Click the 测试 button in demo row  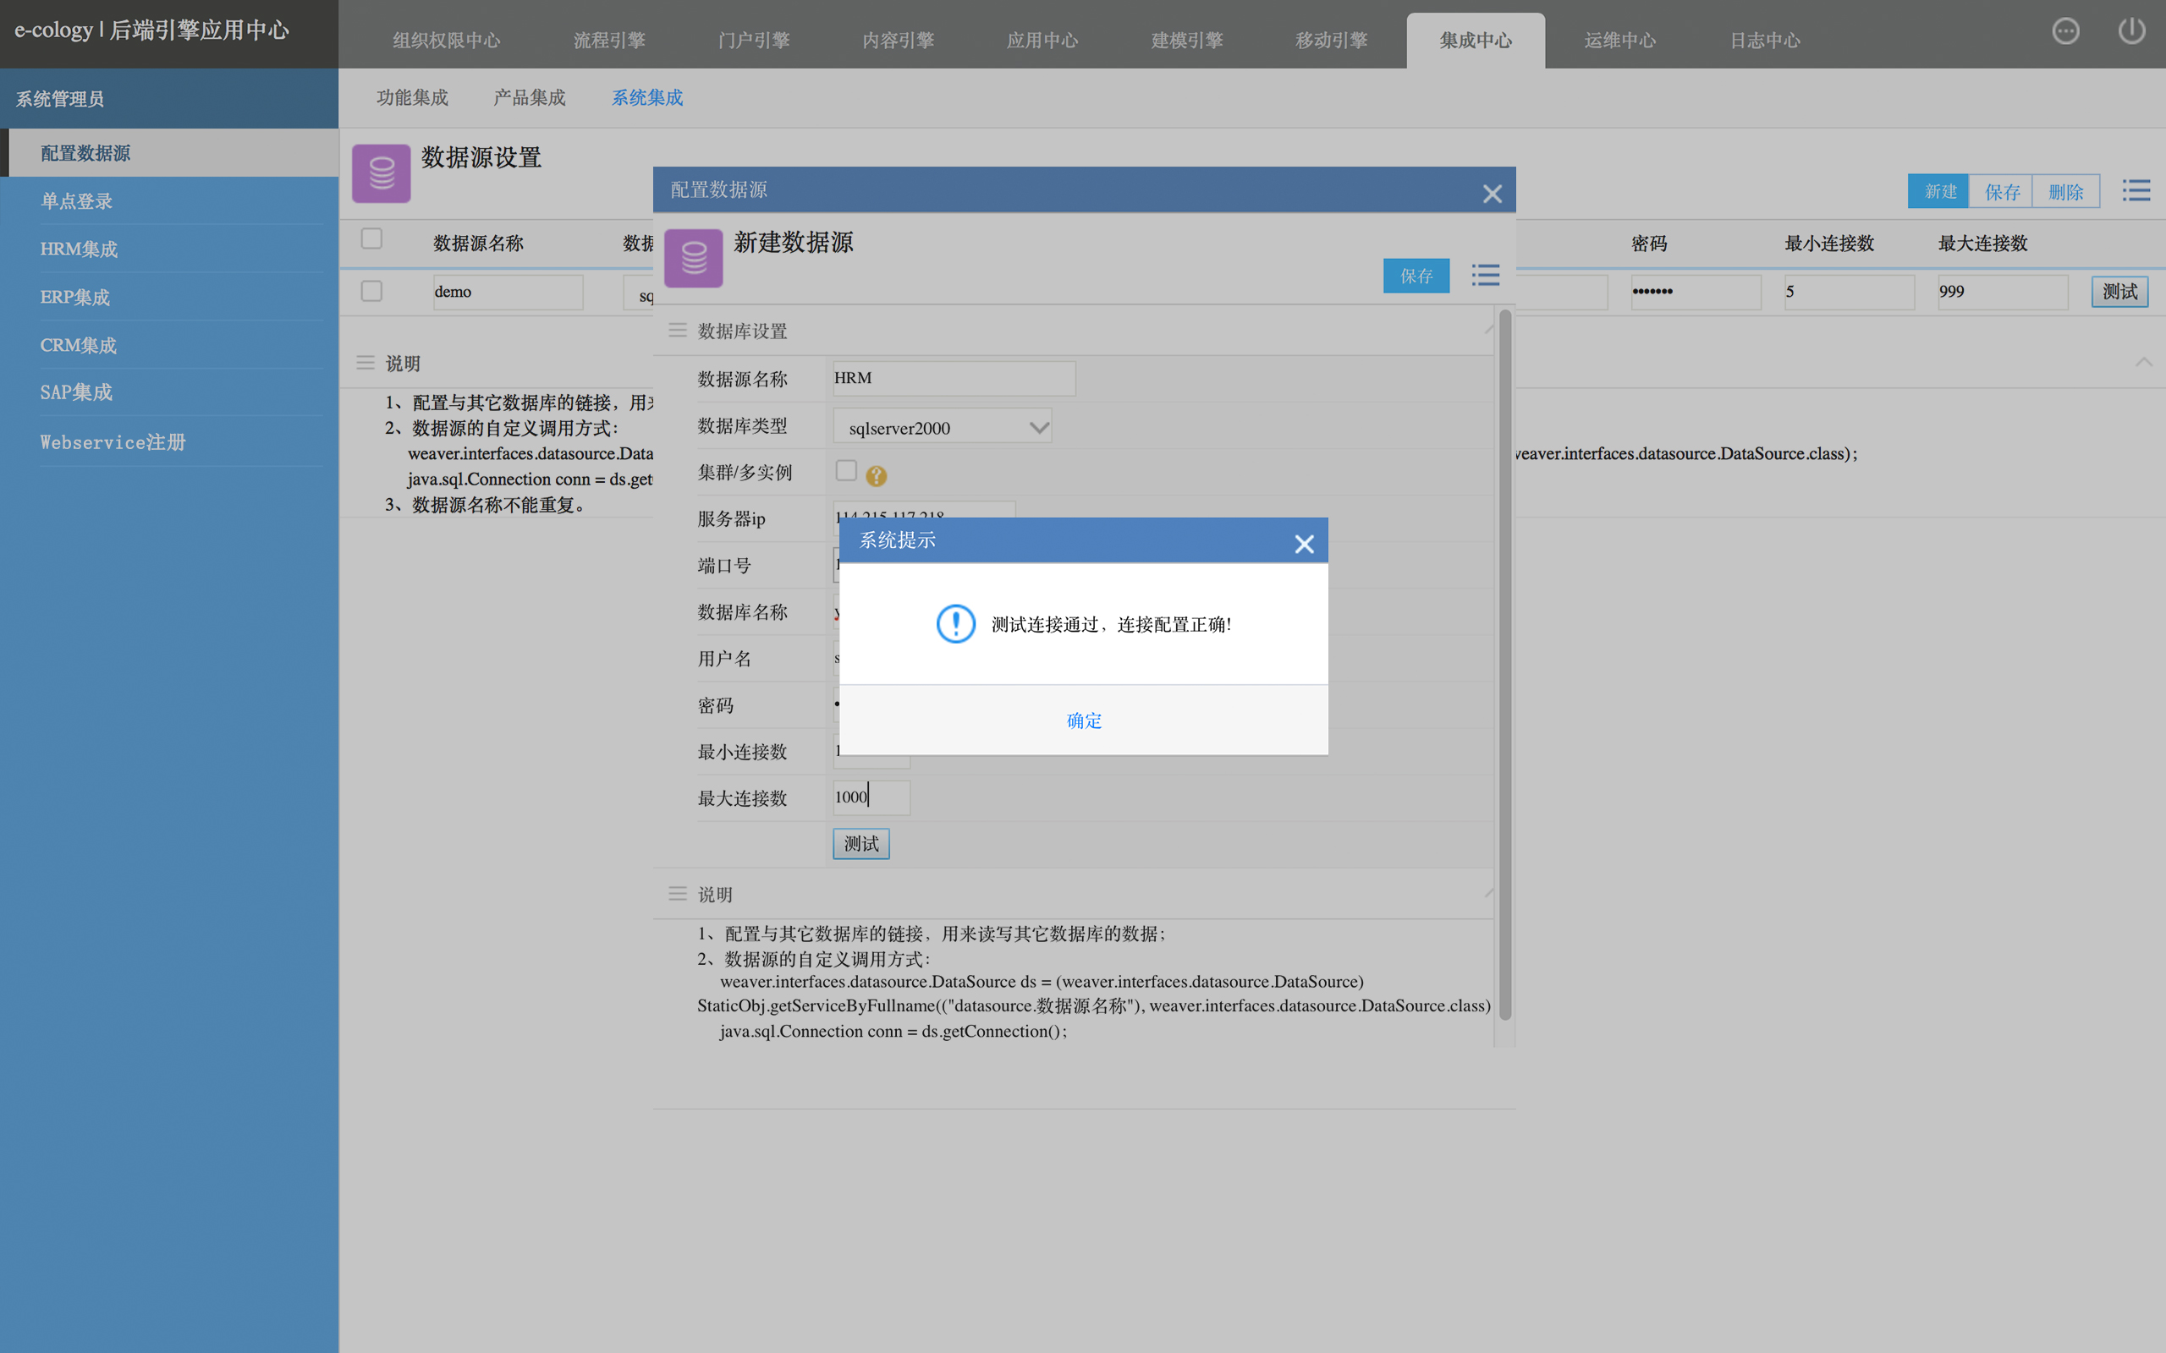[x=2119, y=292]
